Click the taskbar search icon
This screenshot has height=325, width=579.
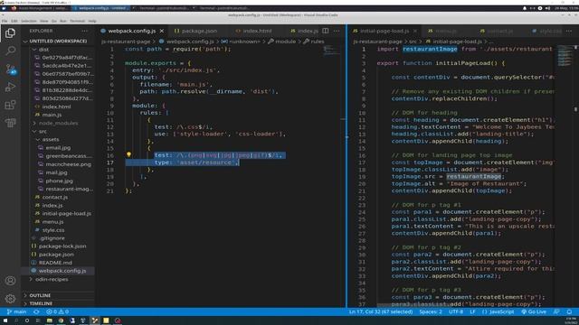[16, 320]
